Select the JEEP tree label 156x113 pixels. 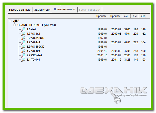[x=16, y=21]
